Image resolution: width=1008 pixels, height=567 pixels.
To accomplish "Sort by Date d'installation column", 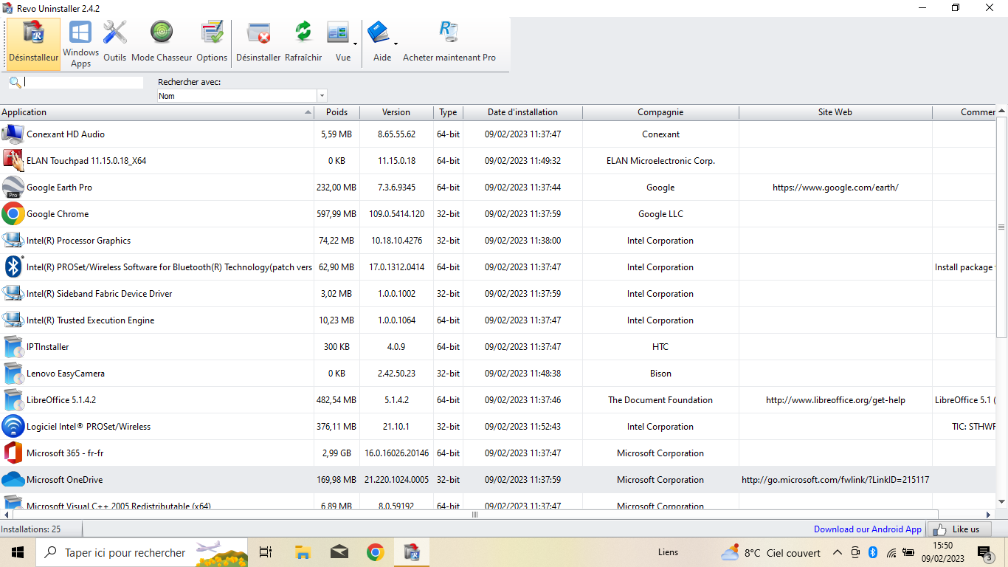I will (522, 112).
